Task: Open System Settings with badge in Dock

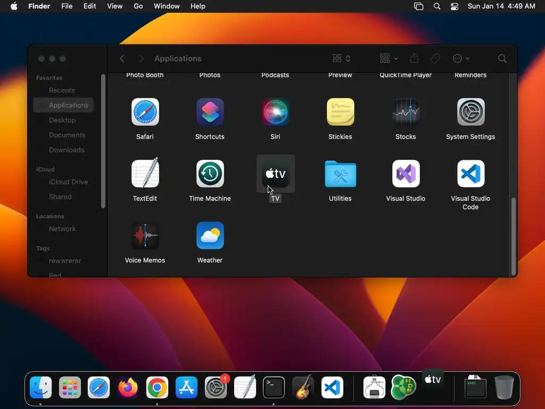Action: coord(216,387)
